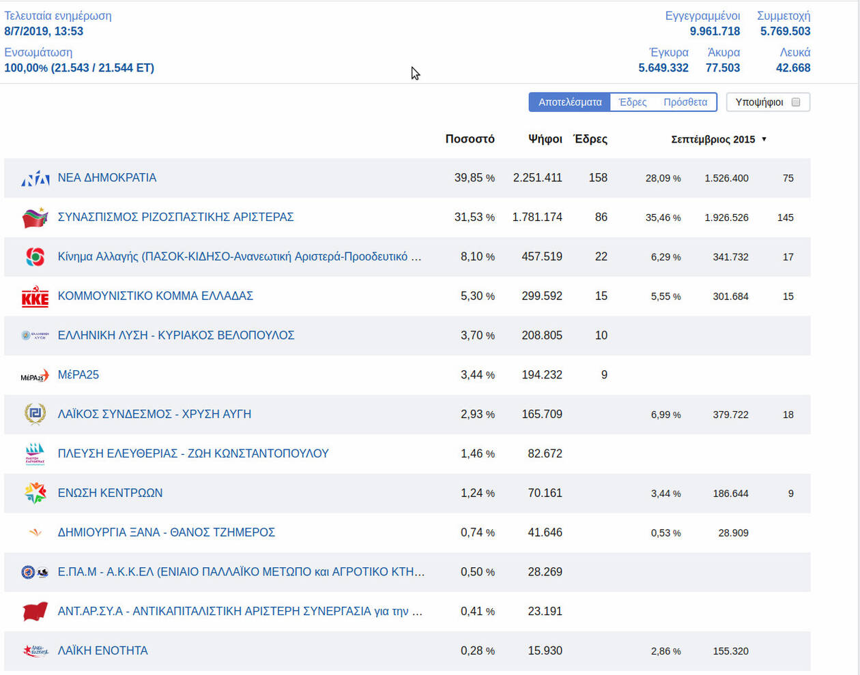The width and height of the screenshot is (860, 675).
Task: Select the Αποτελέσματα tab
Action: (570, 102)
